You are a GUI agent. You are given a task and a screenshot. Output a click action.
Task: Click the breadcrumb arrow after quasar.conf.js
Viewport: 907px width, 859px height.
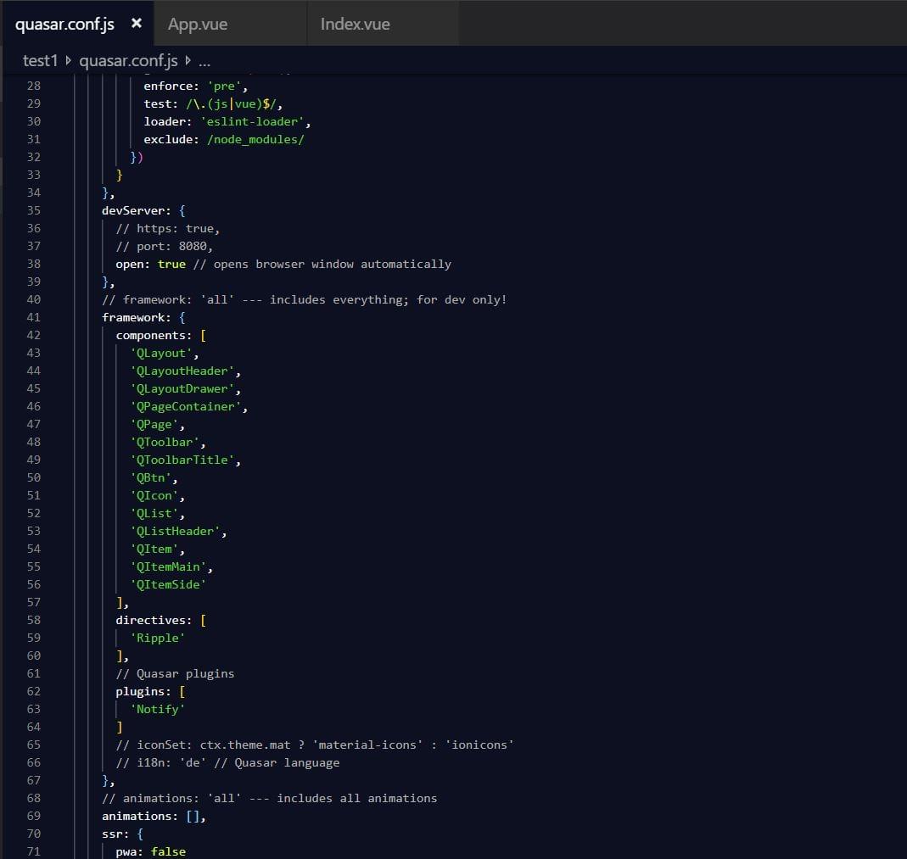[188, 61]
